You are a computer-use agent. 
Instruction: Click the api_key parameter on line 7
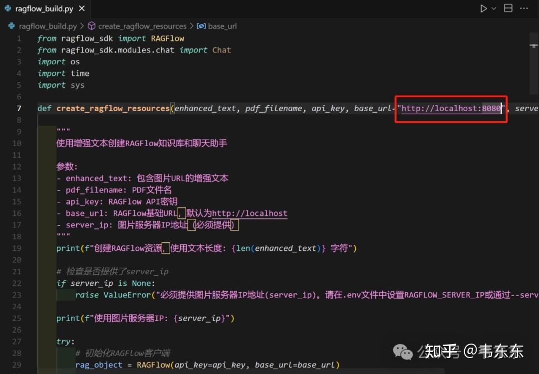(x=328, y=109)
